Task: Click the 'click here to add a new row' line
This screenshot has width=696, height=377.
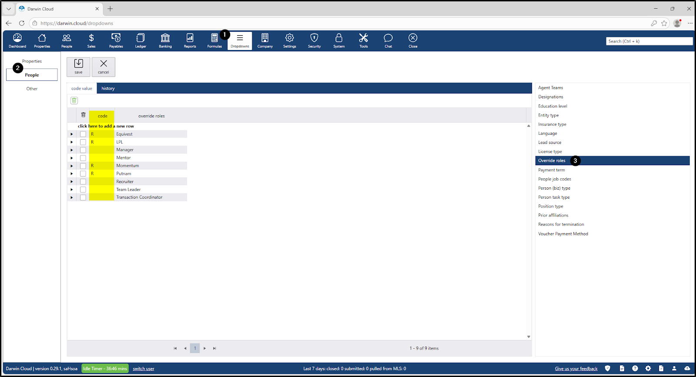Action: [106, 126]
